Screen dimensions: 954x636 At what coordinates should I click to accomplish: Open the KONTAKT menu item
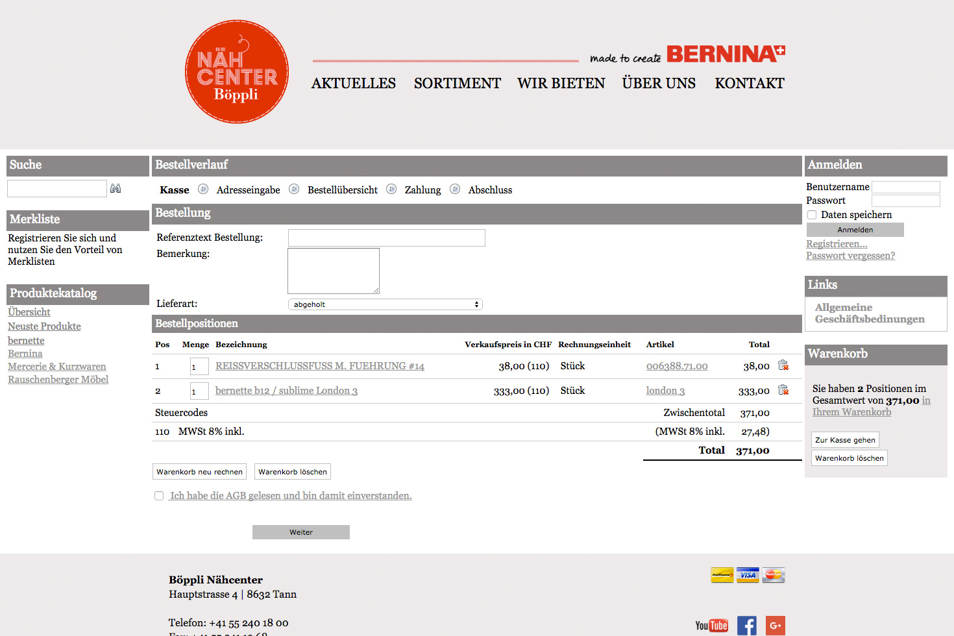(x=750, y=83)
